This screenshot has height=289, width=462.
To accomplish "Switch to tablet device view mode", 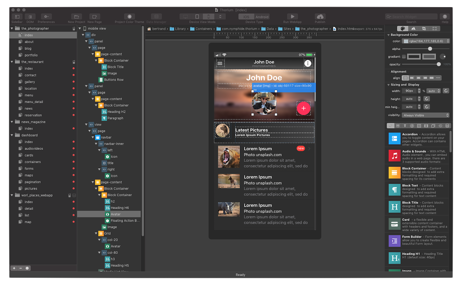I will (x=197, y=17).
